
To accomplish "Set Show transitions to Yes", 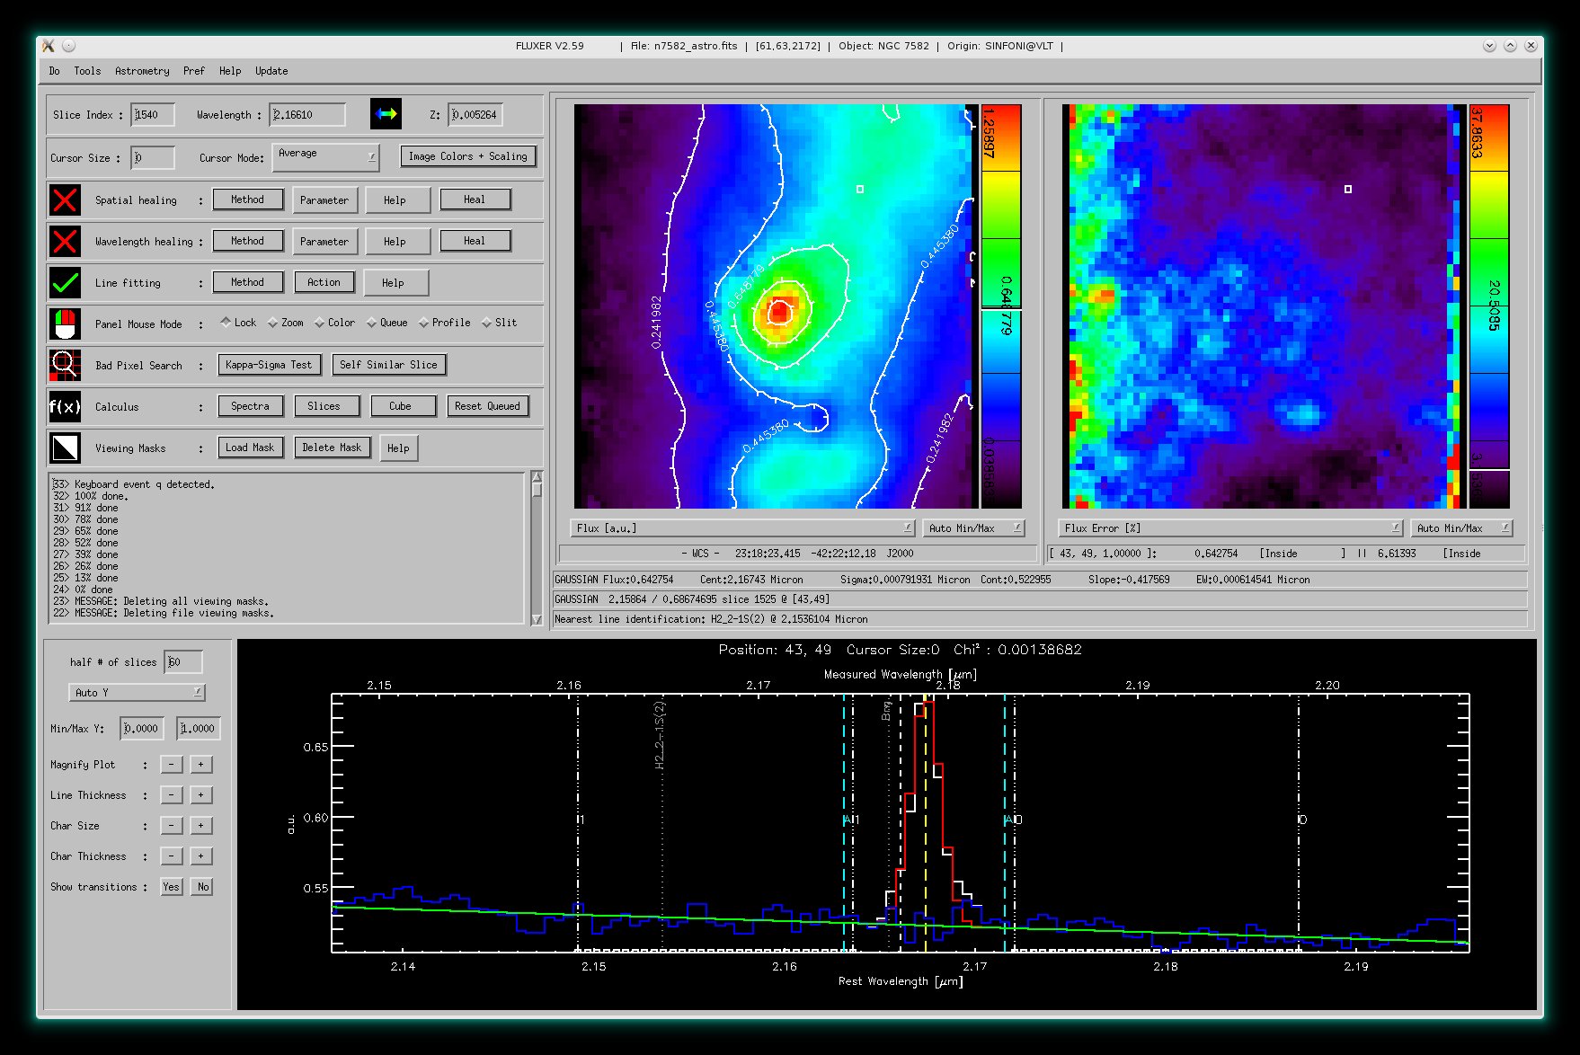I will (x=171, y=887).
